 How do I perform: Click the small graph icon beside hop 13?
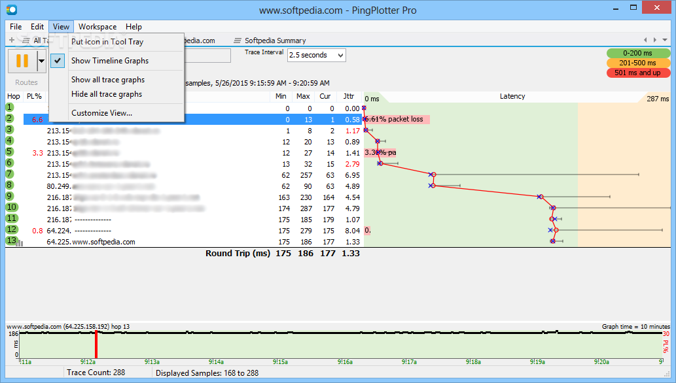[20, 243]
